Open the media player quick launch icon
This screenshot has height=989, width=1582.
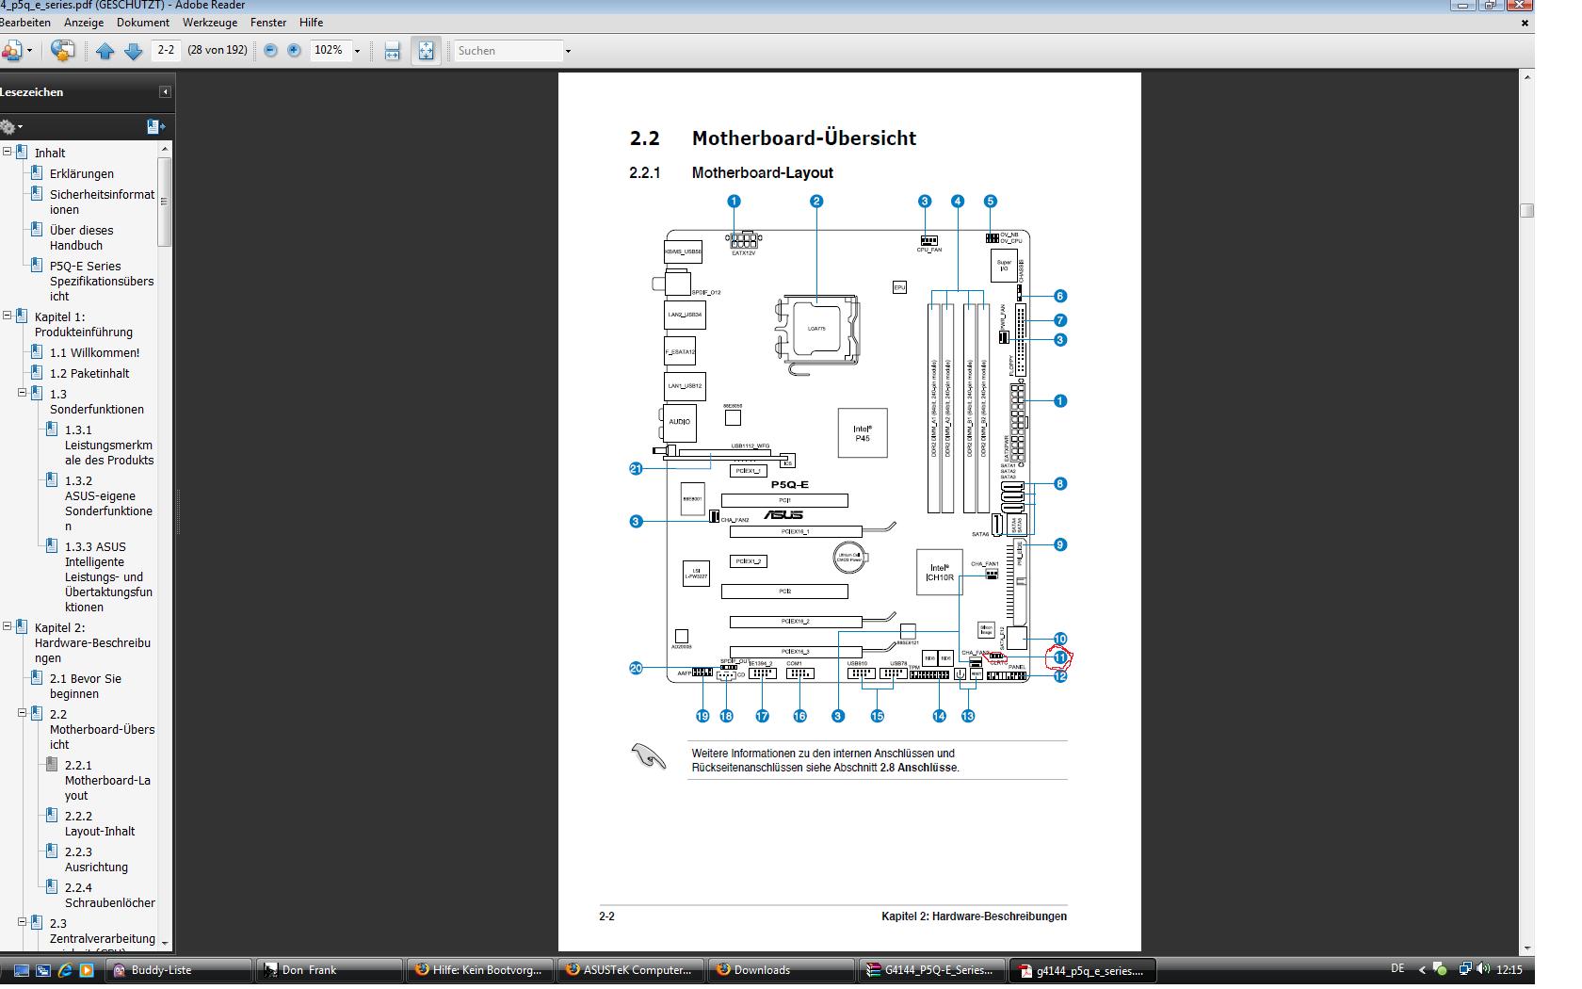87,970
